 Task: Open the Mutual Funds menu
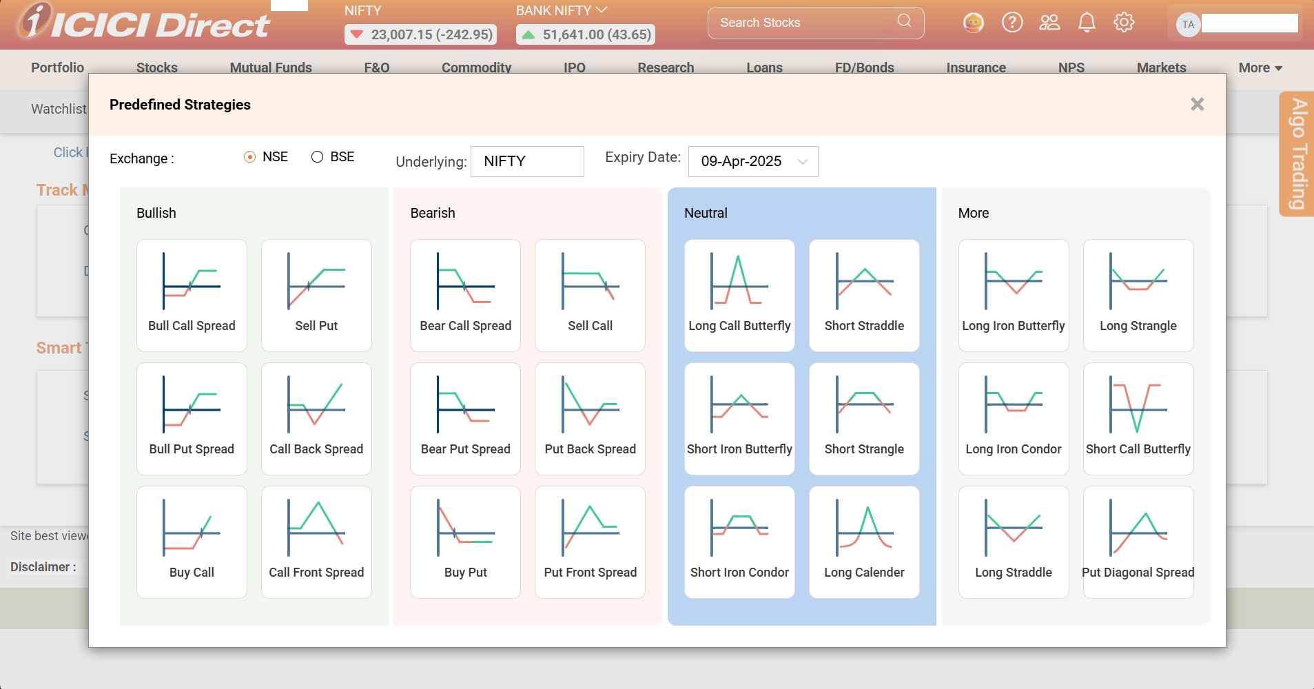click(x=271, y=68)
